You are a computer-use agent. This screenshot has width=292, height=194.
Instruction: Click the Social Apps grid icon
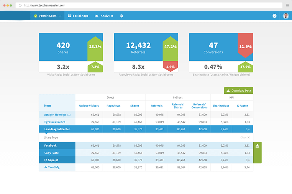pyautogui.click(x=69, y=16)
